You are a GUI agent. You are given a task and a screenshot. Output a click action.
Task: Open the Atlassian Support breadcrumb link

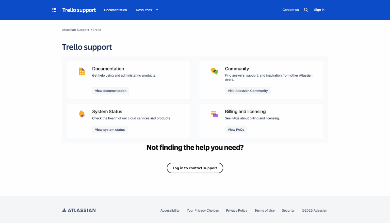pos(75,30)
